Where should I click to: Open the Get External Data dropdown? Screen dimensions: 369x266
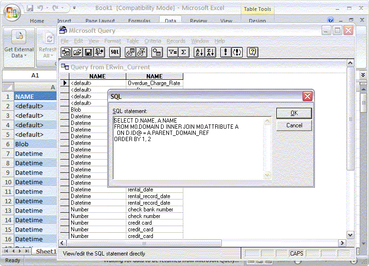click(x=19, y=47)
